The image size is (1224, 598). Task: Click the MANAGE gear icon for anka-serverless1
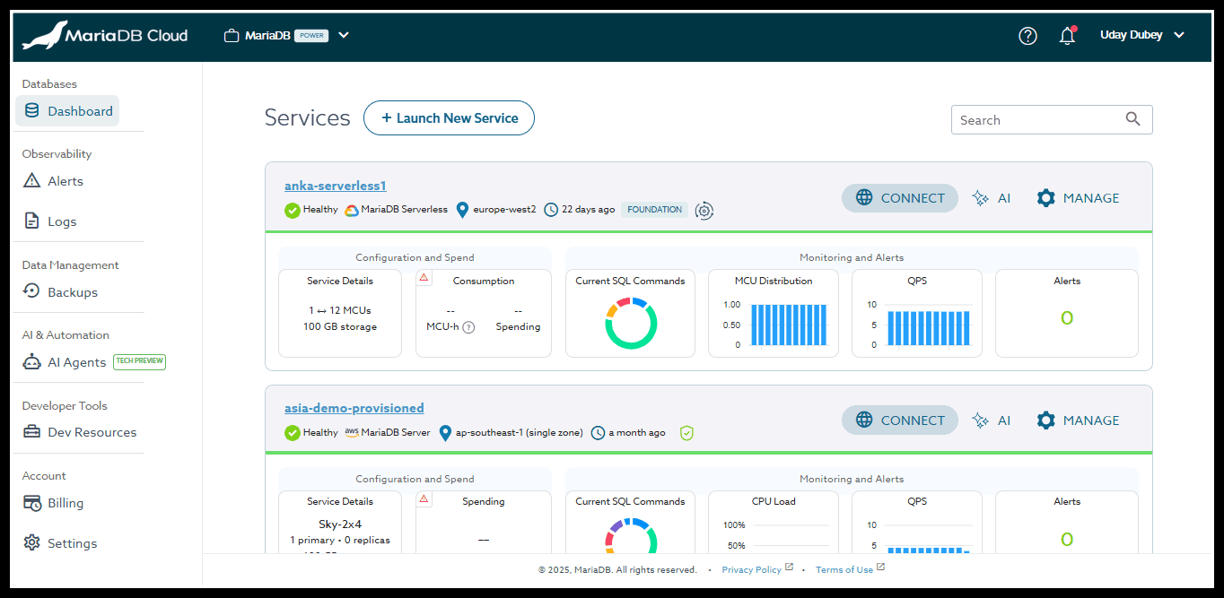[1045, 198]
